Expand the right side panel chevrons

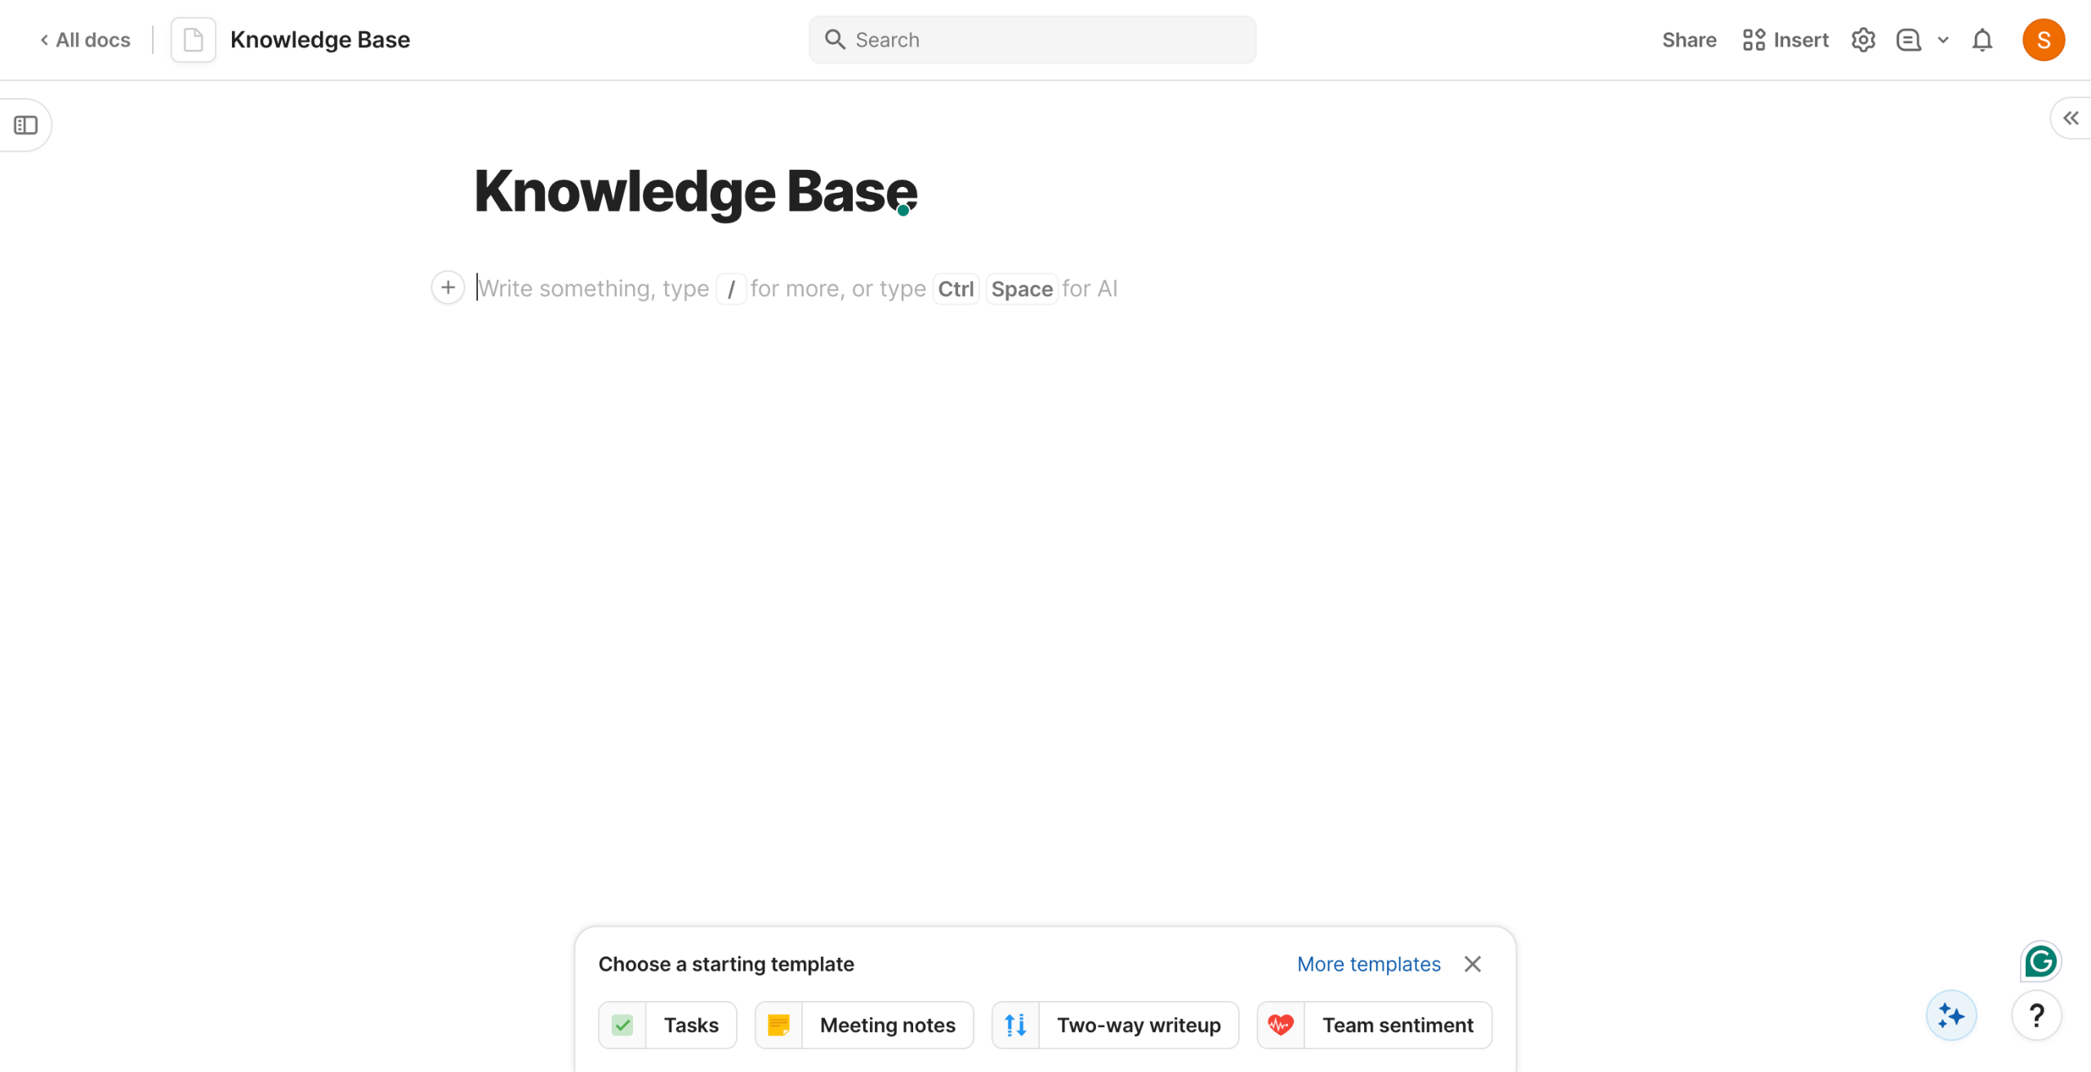(2071, 118)
